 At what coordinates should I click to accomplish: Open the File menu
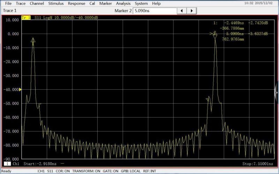coord(8,3)
